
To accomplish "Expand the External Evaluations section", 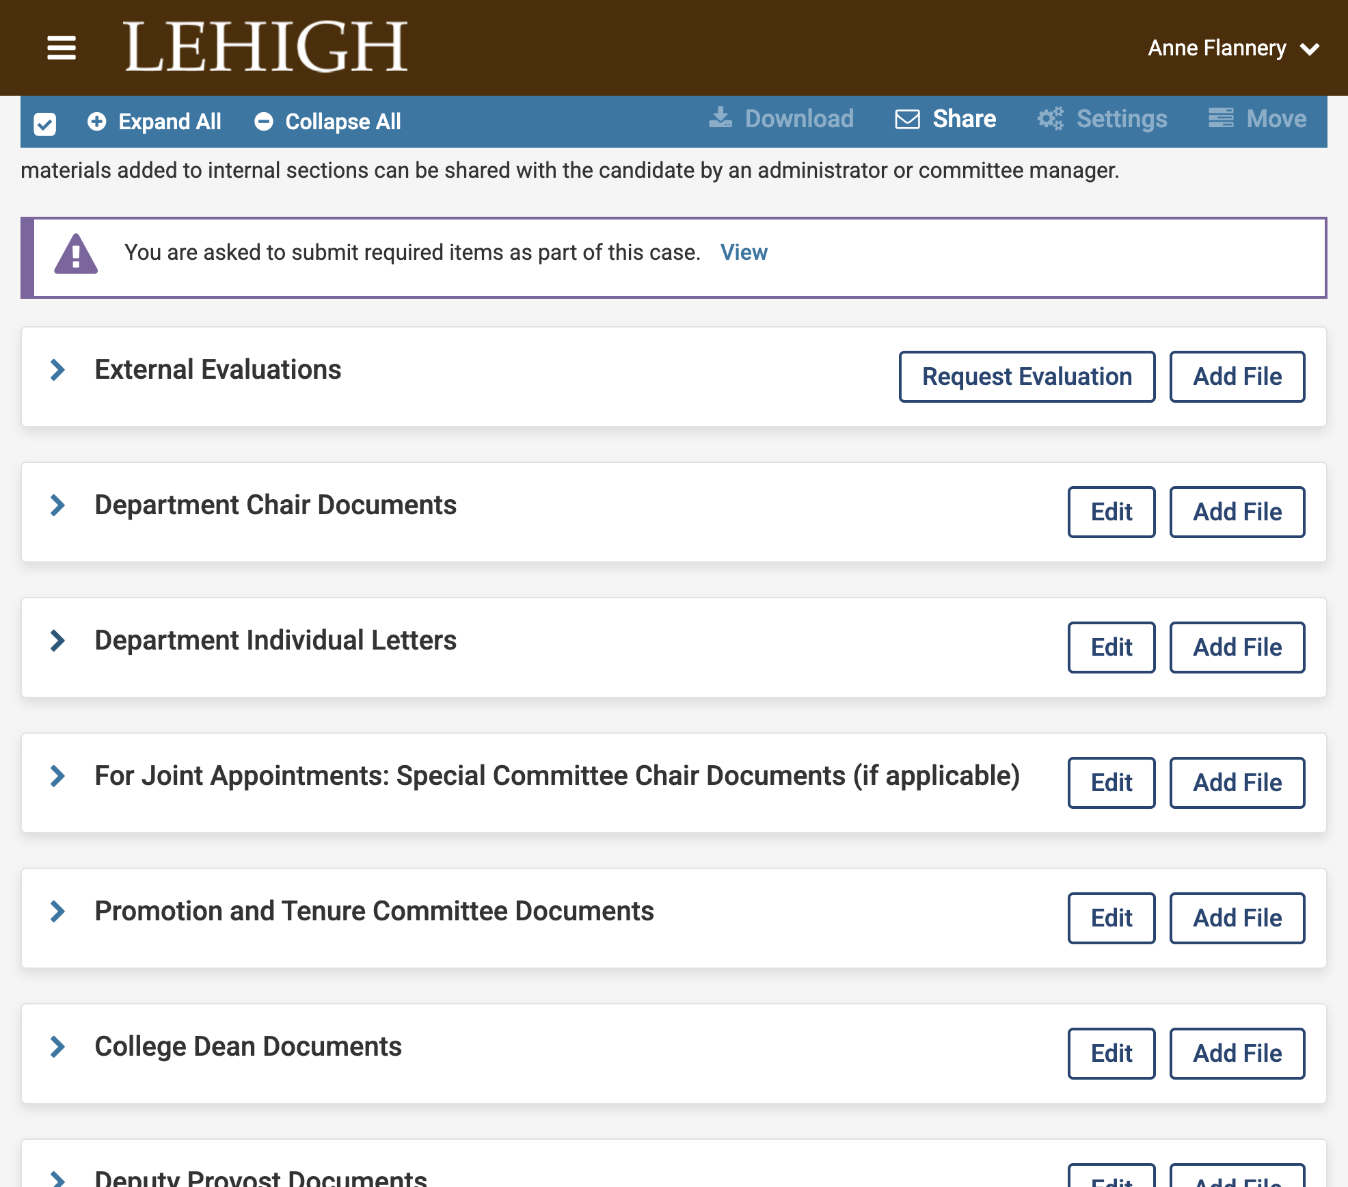I will click(58, 370).
